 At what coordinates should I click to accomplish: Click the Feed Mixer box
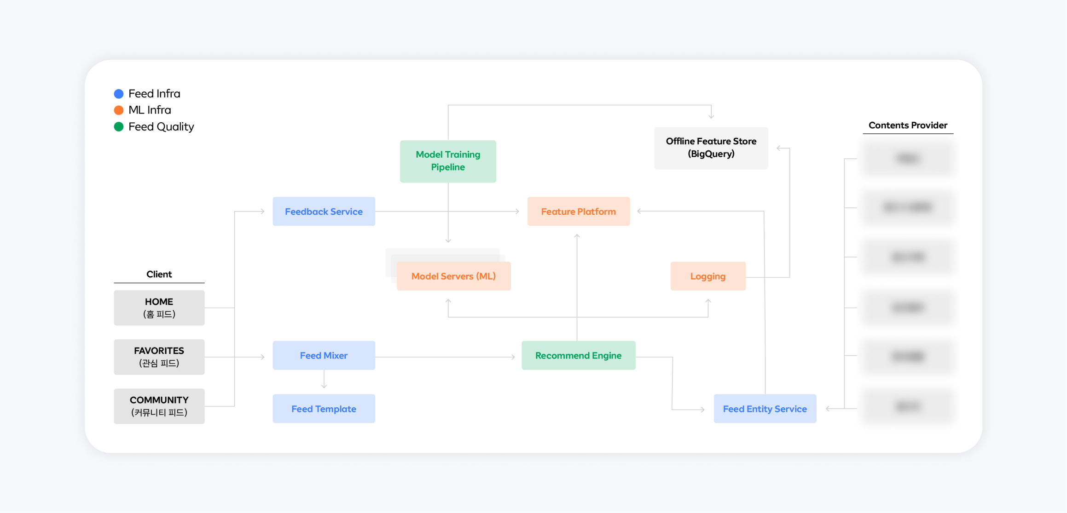tap(324, 355)
